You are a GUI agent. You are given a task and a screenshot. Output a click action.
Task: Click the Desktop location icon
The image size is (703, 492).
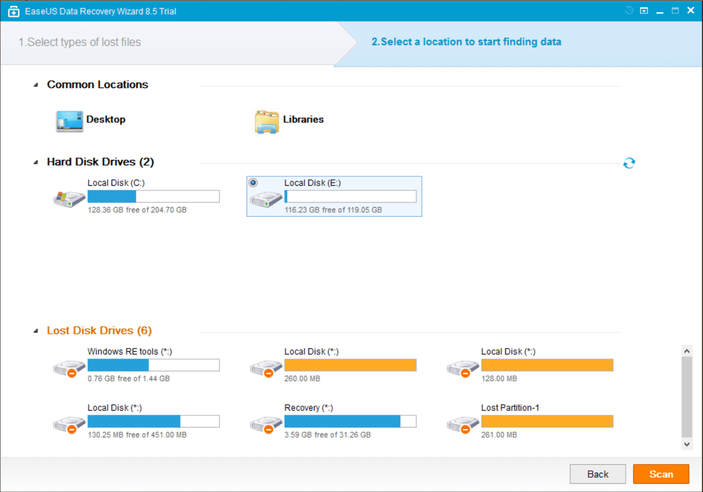coord(70,121)
